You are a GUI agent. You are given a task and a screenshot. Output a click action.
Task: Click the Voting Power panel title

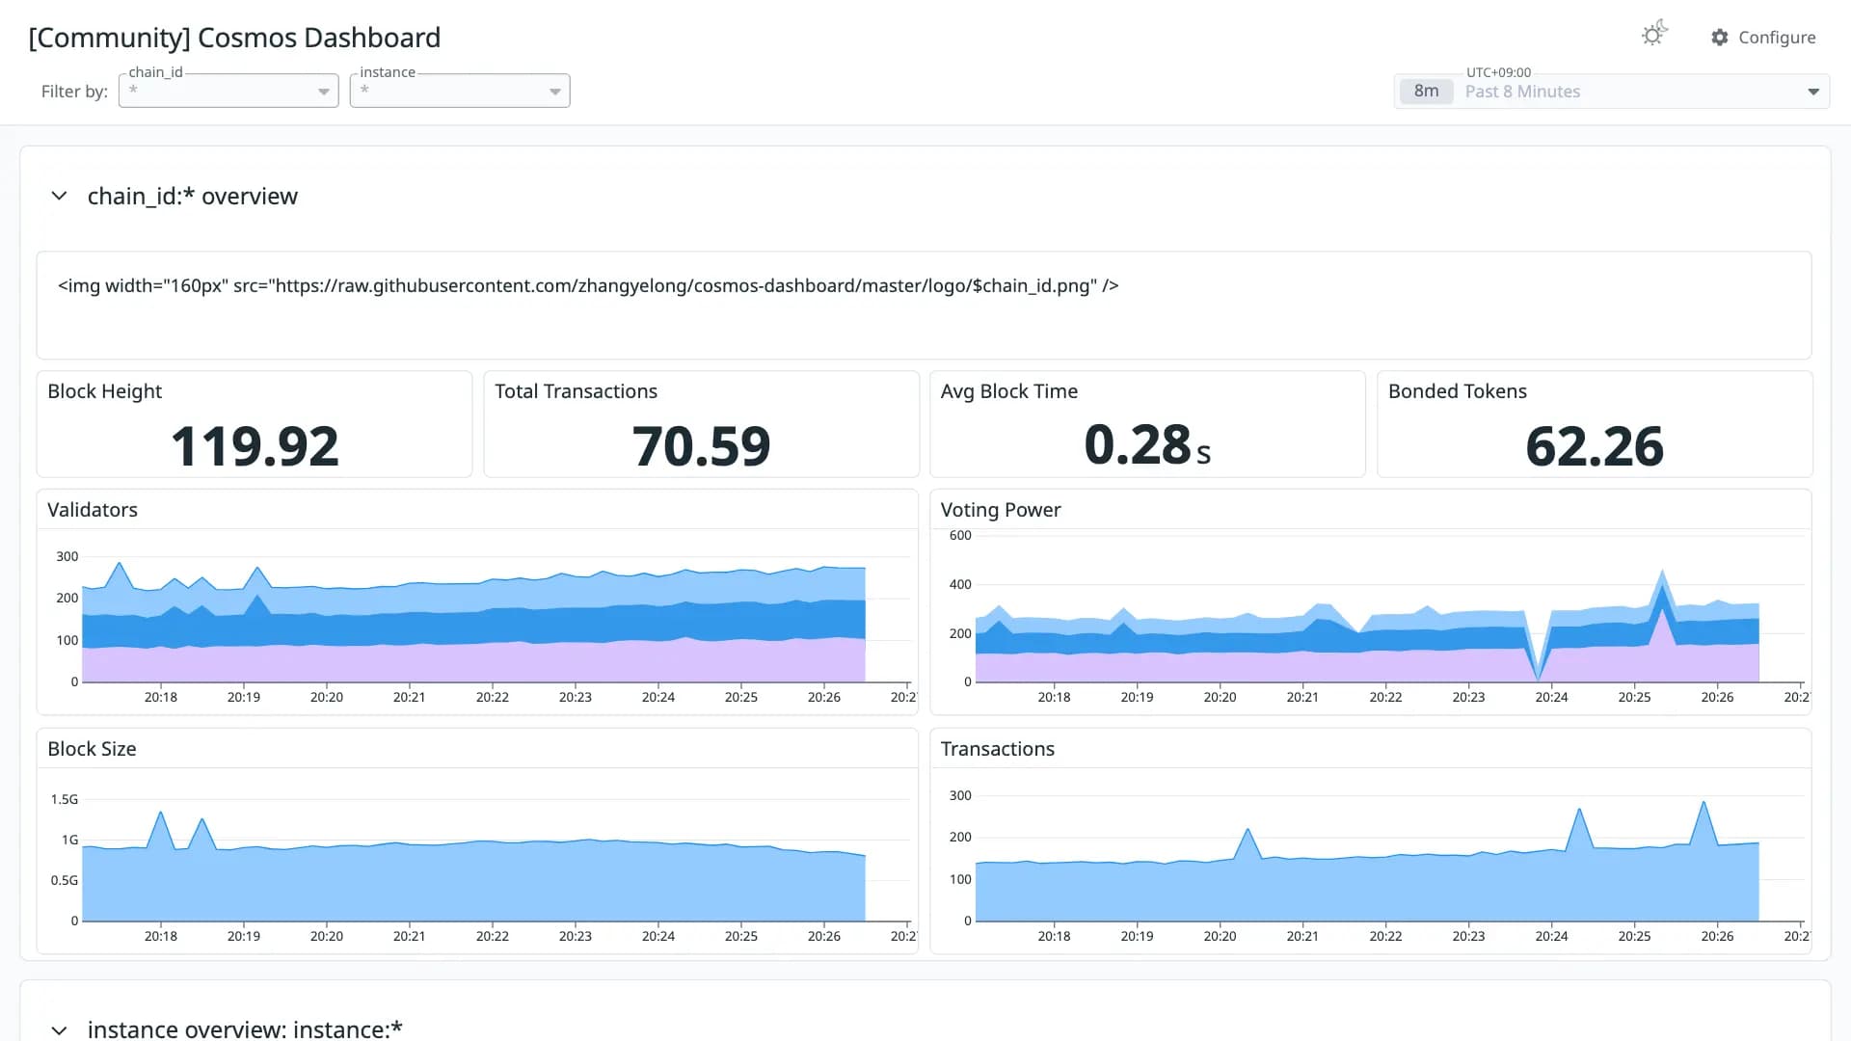1001,510
